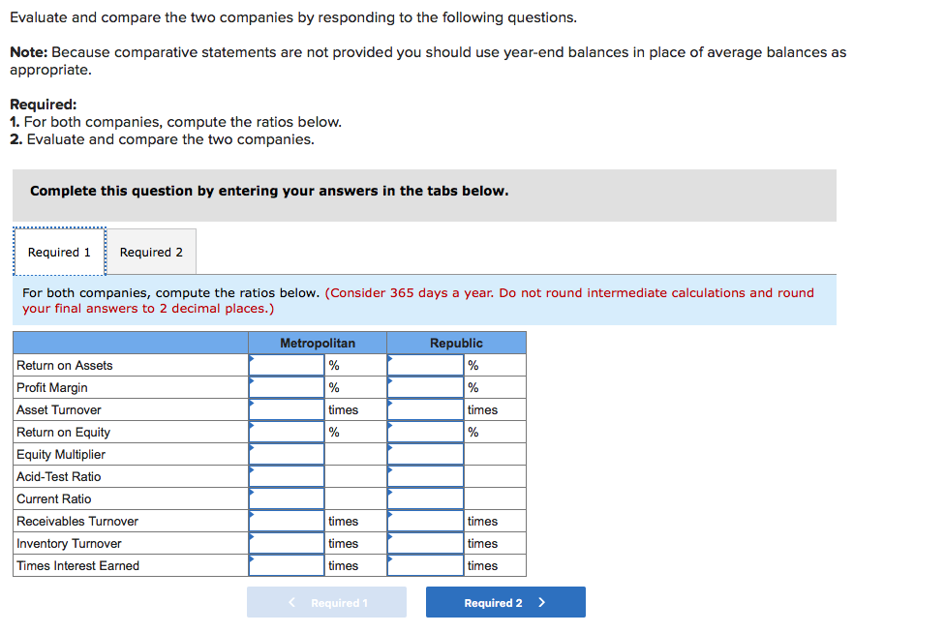The height and width of the screenshot is (633, 945).
Task: Select Metropolitan's Acid-Test Ratio entry field
Action: 286,476
